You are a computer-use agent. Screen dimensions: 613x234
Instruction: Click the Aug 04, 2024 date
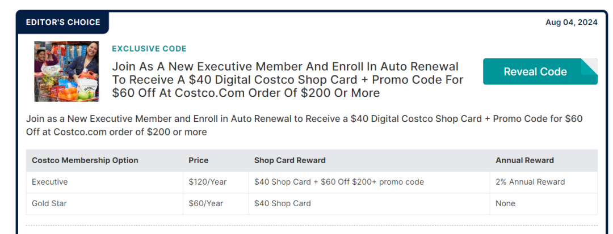[571, 22]
